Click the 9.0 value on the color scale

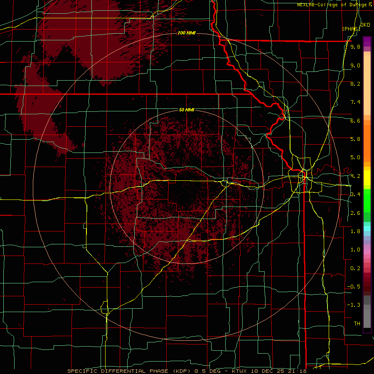(355, 65)
